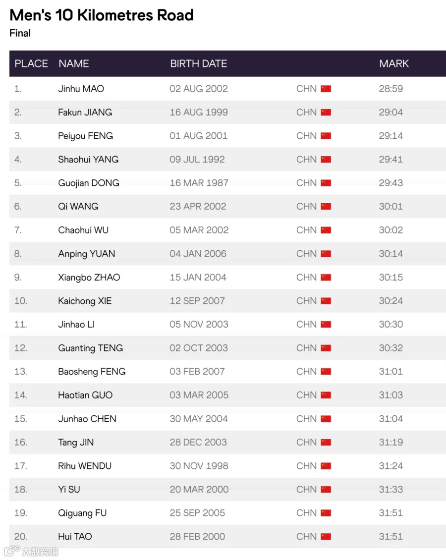Click the flag icon in Hui TAO's row

click(326, 536)
